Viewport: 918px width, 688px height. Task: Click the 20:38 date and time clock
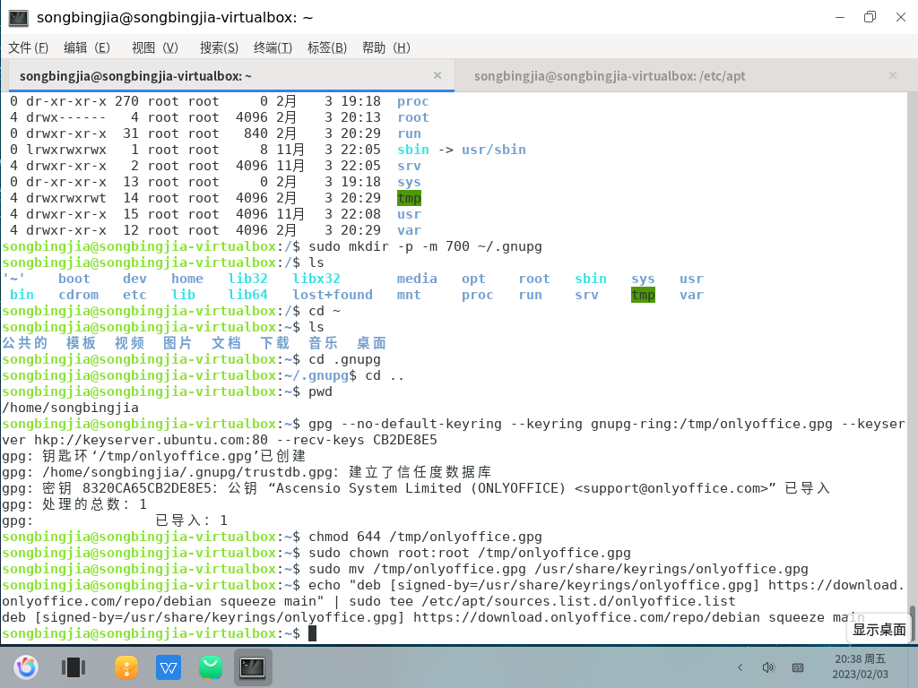[860, 666]
